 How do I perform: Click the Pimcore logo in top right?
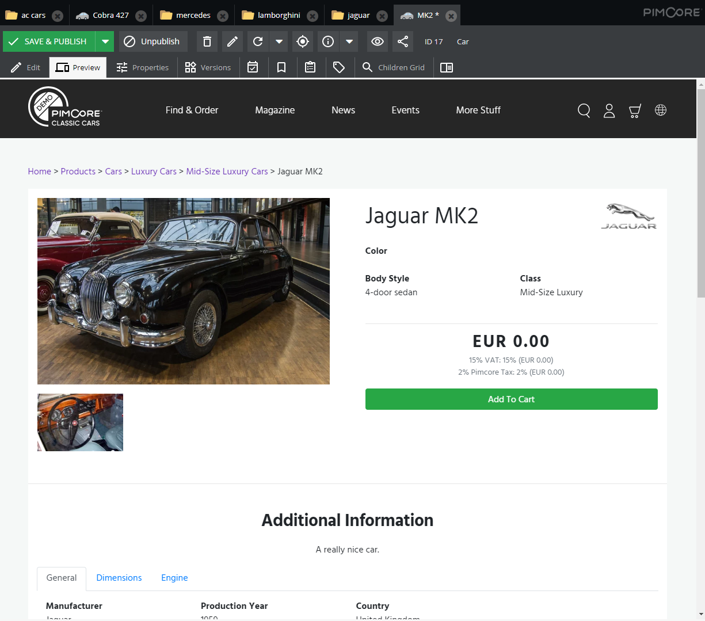pyautogui.click(x=671, y=12)
